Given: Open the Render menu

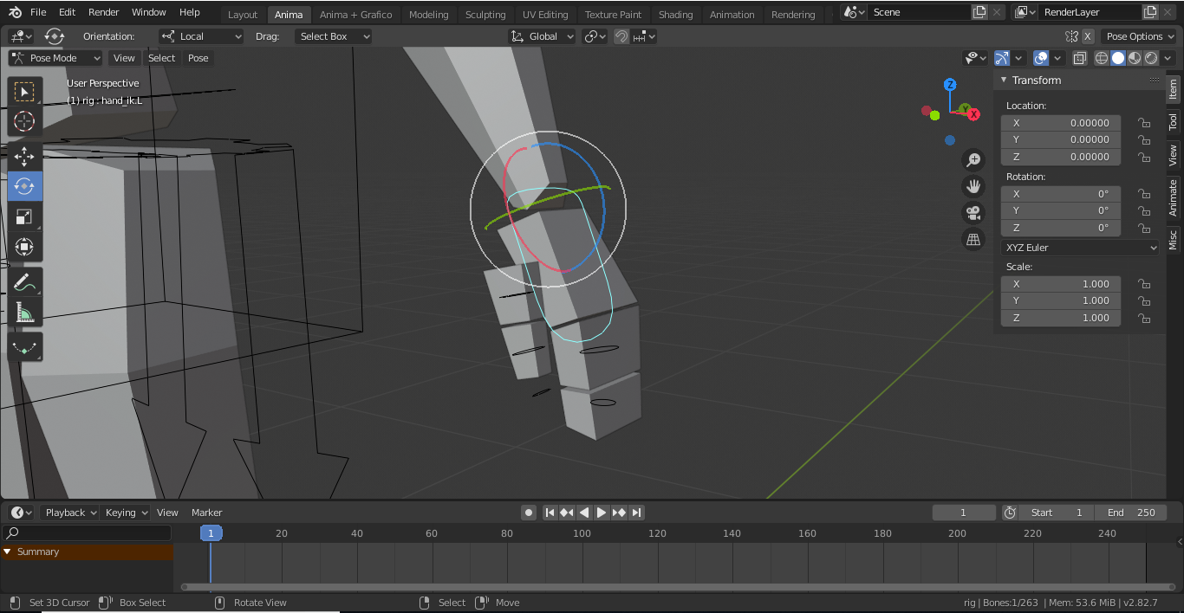Looking at the screenshot, I should coord(104,12).
